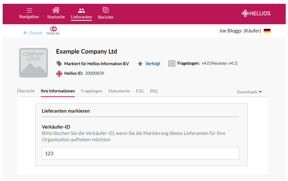Expand the Downloads dropdown

(249, 92)
